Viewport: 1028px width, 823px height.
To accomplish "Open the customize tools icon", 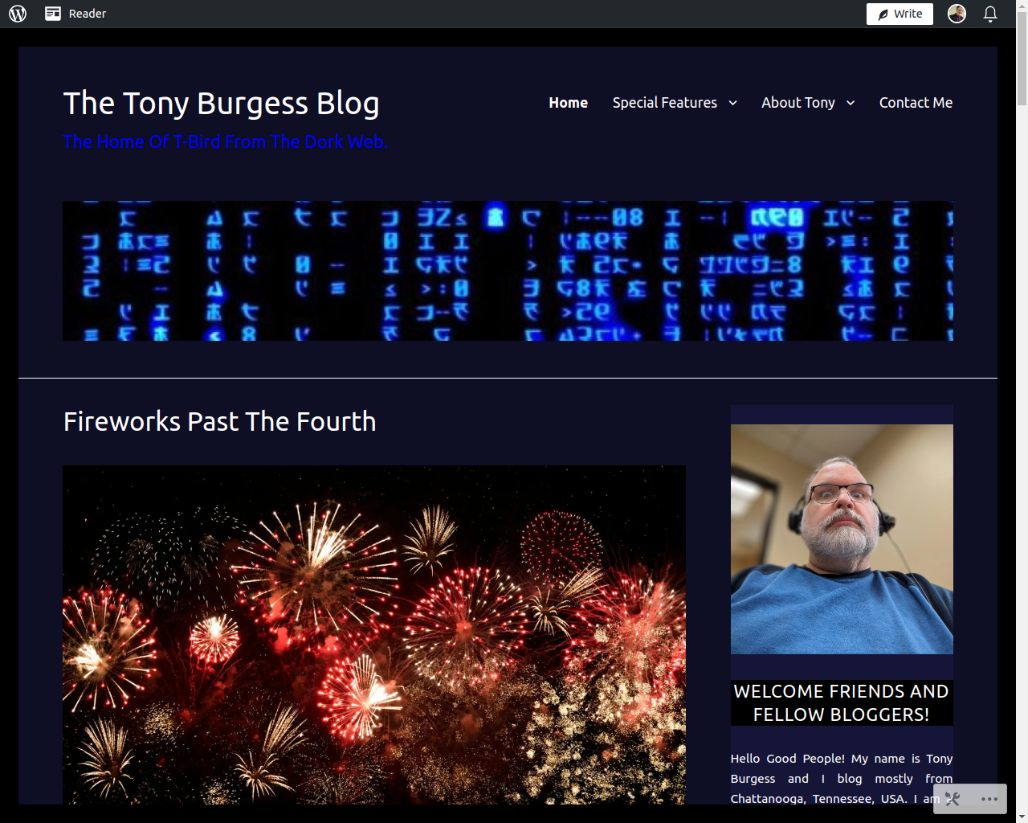I will click(x=953, y=799).
